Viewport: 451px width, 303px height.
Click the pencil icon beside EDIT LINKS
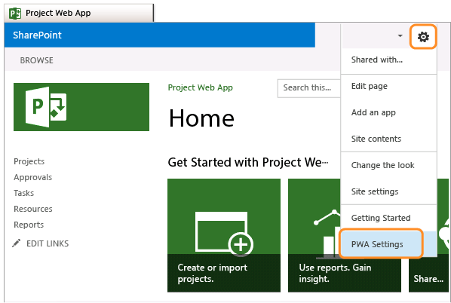coord(17,243)
